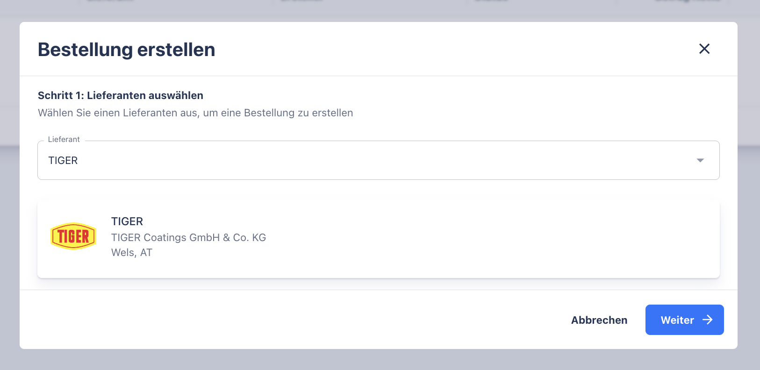Click the Wels, AT location text
This screenshot has height=370, width=760.
132,253
